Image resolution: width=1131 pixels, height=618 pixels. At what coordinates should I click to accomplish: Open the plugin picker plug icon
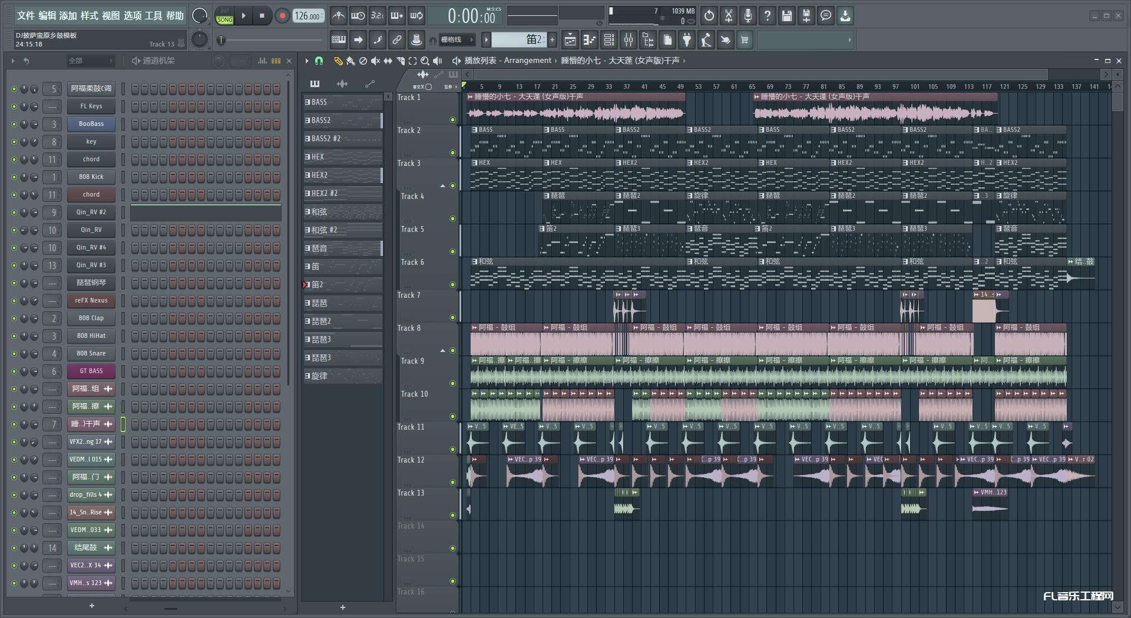687,40
